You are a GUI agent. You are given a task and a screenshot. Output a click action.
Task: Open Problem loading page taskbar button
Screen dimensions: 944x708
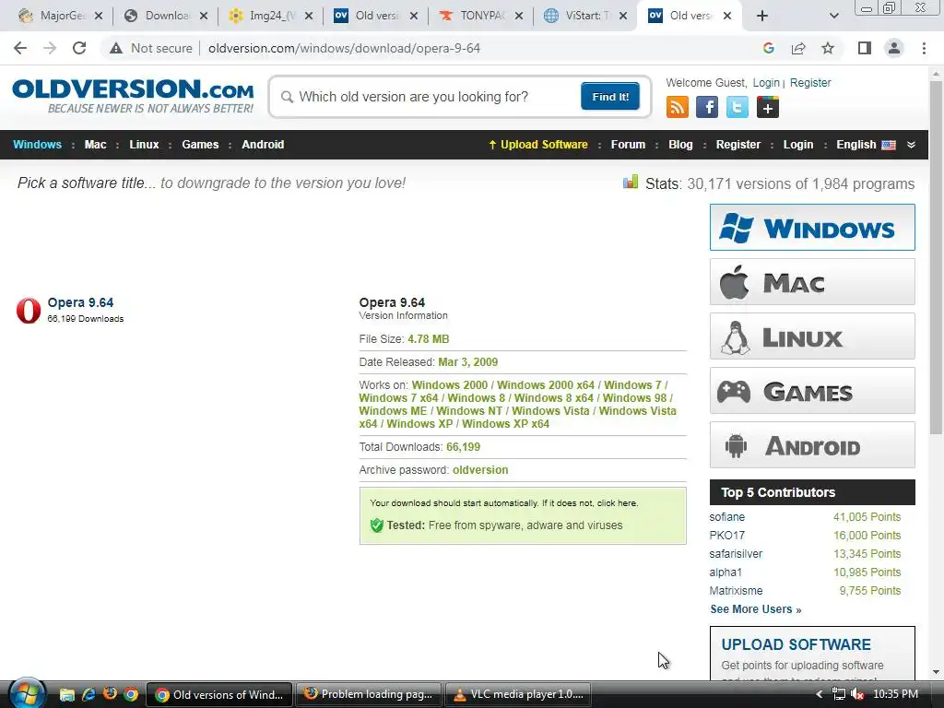click(369, 694)
